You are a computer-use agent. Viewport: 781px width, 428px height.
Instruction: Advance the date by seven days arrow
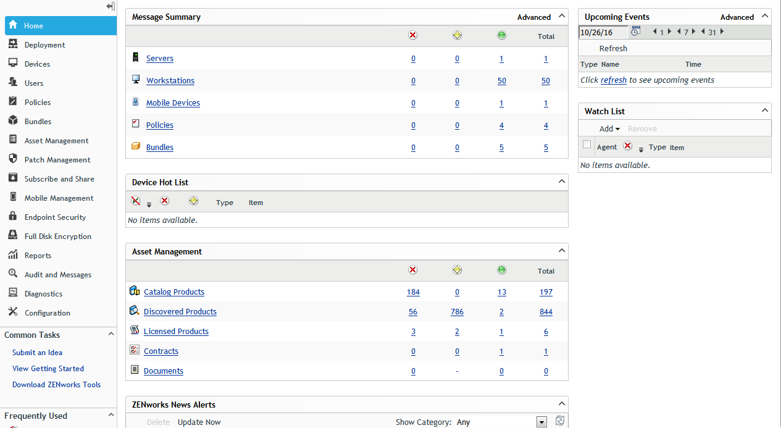[693, 31]
